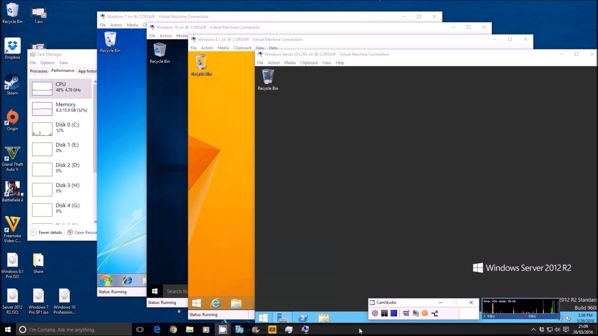This screenshot has height=336, width=598.
Task: Select Recycle Bin in the Windows 10 VM
Action: pyautogui.click(x=160, y=53)
